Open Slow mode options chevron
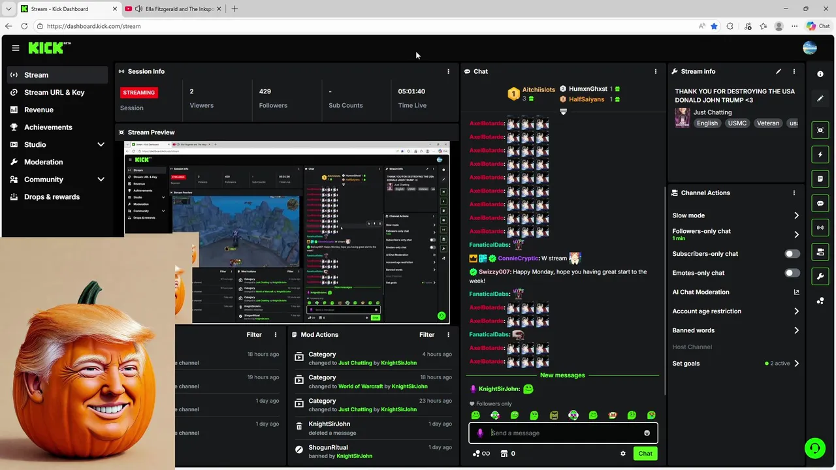The width and height of the screenshot is (836, 470). (x=796, y=215)
